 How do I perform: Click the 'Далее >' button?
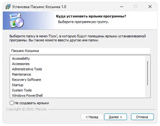pos(115,117)
